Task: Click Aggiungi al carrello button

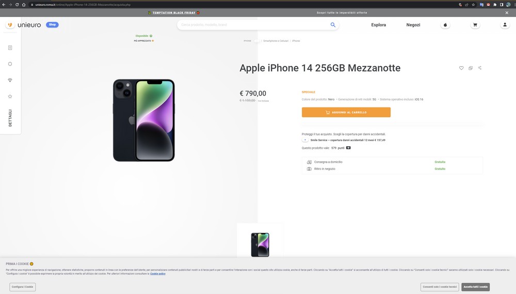Action: (x=346, y=113)
